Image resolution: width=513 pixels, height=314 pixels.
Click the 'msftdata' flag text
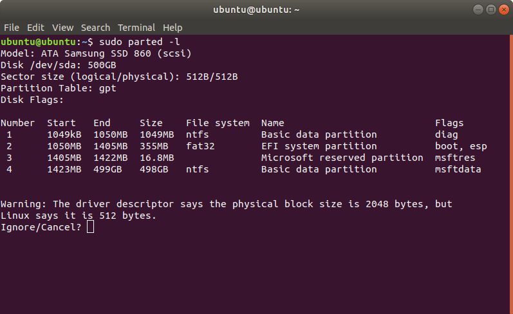(458, 169)
